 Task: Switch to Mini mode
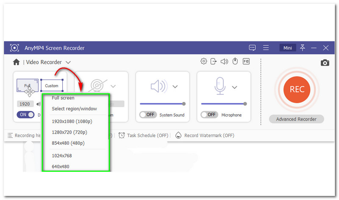click(288, 48)
